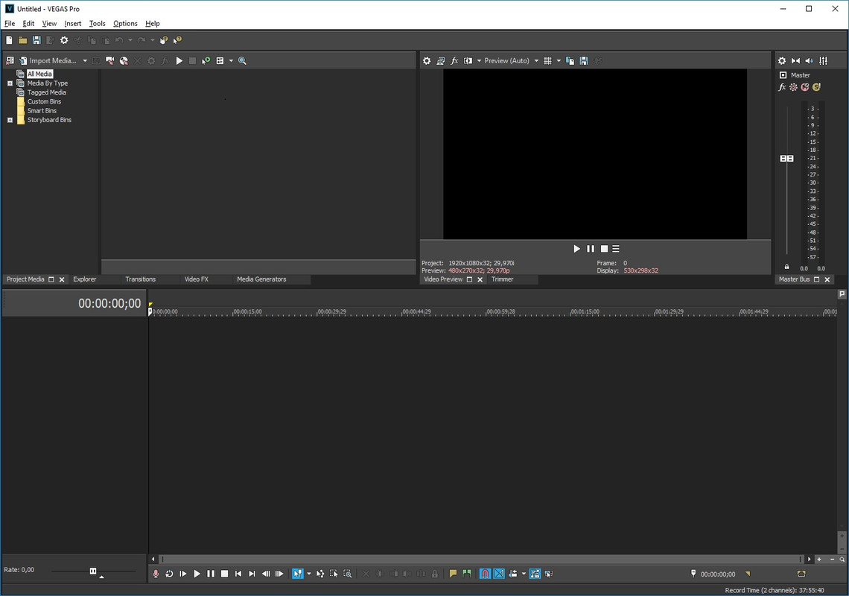This screenshot has height=596, width=849.
Task: Select the Tagged Media bin
Action: [47, 92]
